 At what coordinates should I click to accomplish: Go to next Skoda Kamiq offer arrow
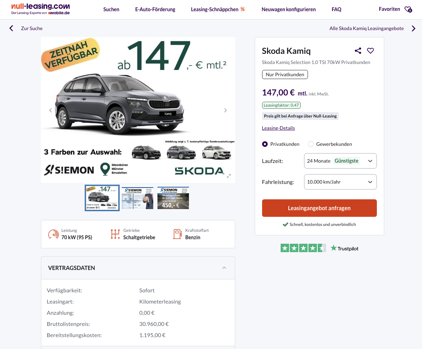point(414,28)
